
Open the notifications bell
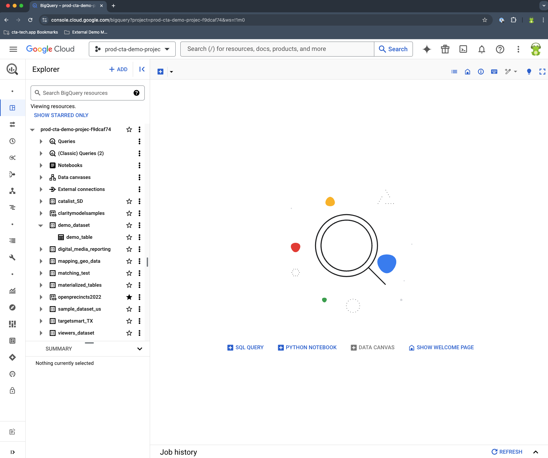point(481,49)
